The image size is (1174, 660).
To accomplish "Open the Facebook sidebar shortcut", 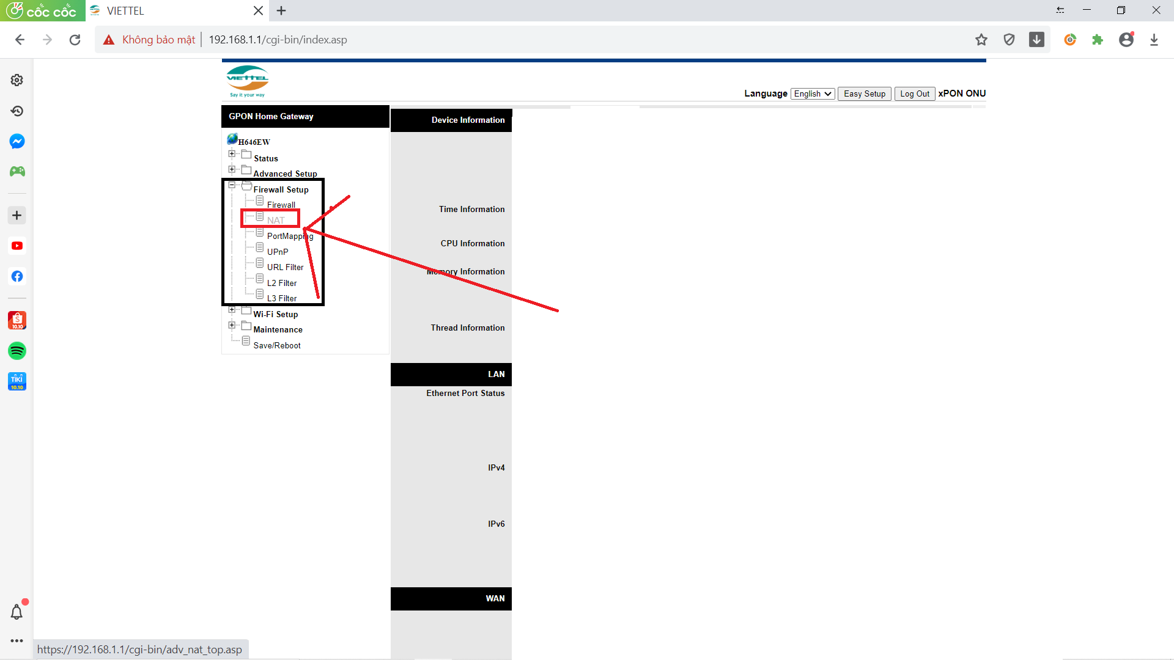I will click(17, 276).
